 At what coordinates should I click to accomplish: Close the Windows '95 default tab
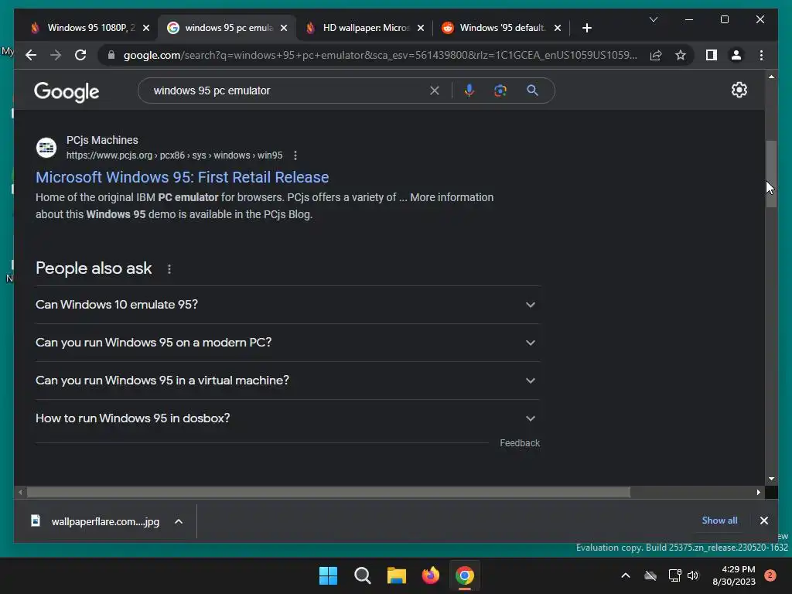point(557,29)
